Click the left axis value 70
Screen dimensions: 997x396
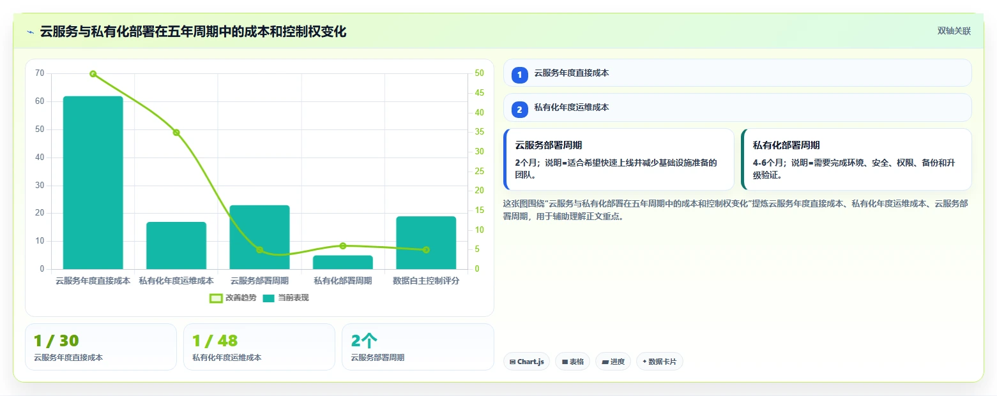pyautogui.click(x=40, y=73)
